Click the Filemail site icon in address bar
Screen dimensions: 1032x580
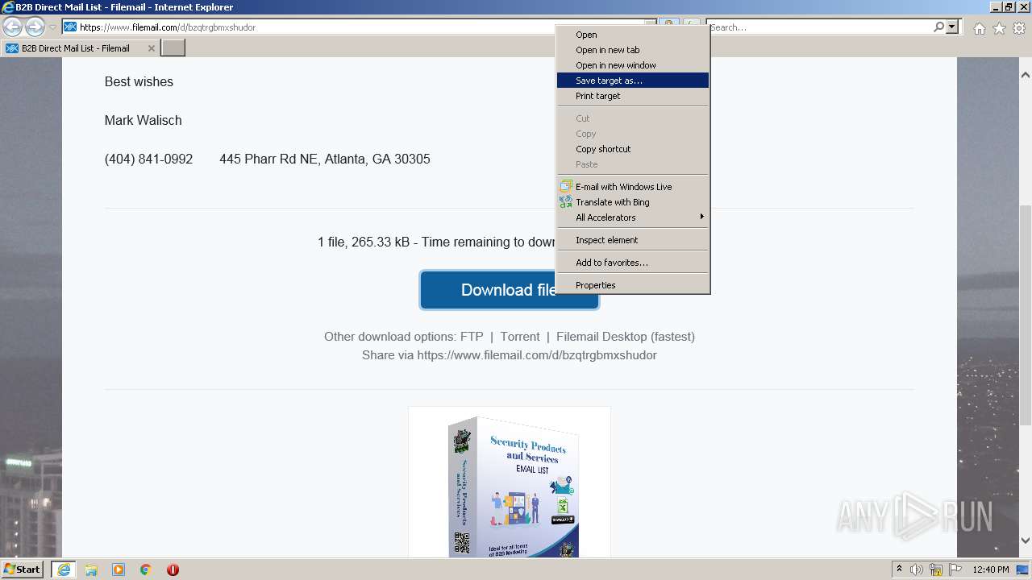click(x=70, y=27)
